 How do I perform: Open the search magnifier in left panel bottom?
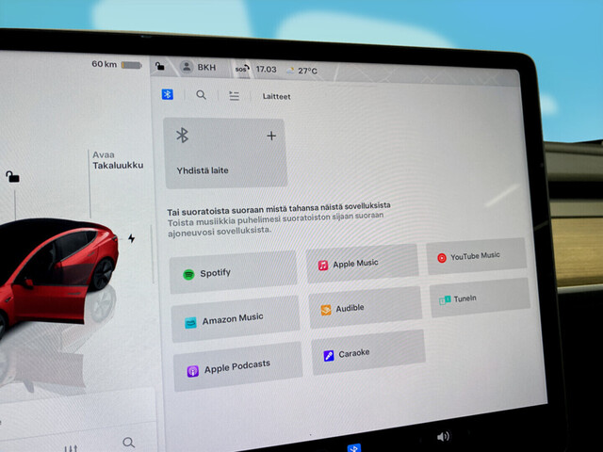coord(128,443)
